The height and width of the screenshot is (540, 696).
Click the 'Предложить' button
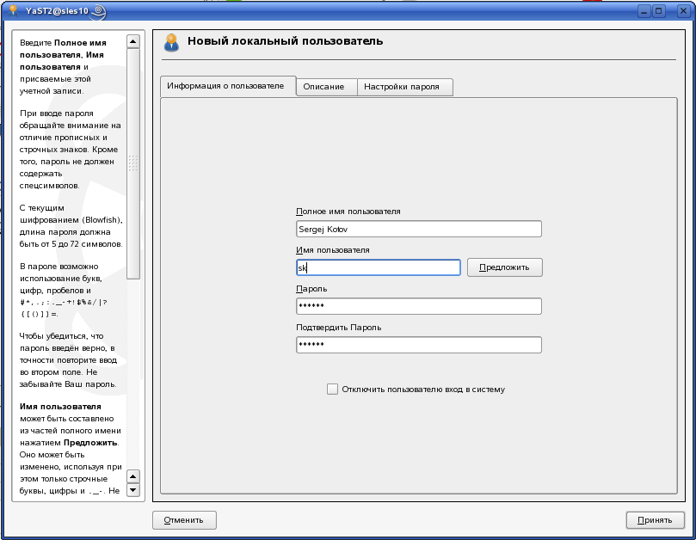[x=505, y=267]
